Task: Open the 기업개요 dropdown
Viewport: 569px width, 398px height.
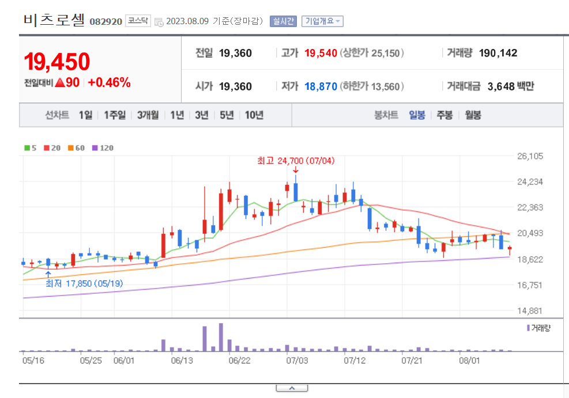Action: click(x=322, y=21)
